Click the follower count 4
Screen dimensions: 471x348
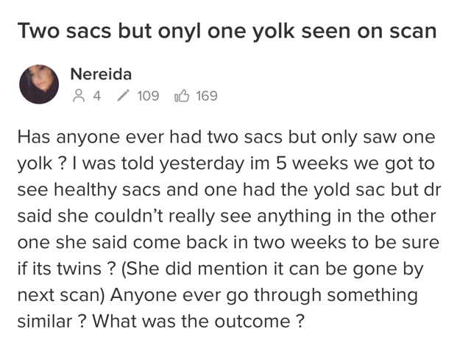click(96, 96)
